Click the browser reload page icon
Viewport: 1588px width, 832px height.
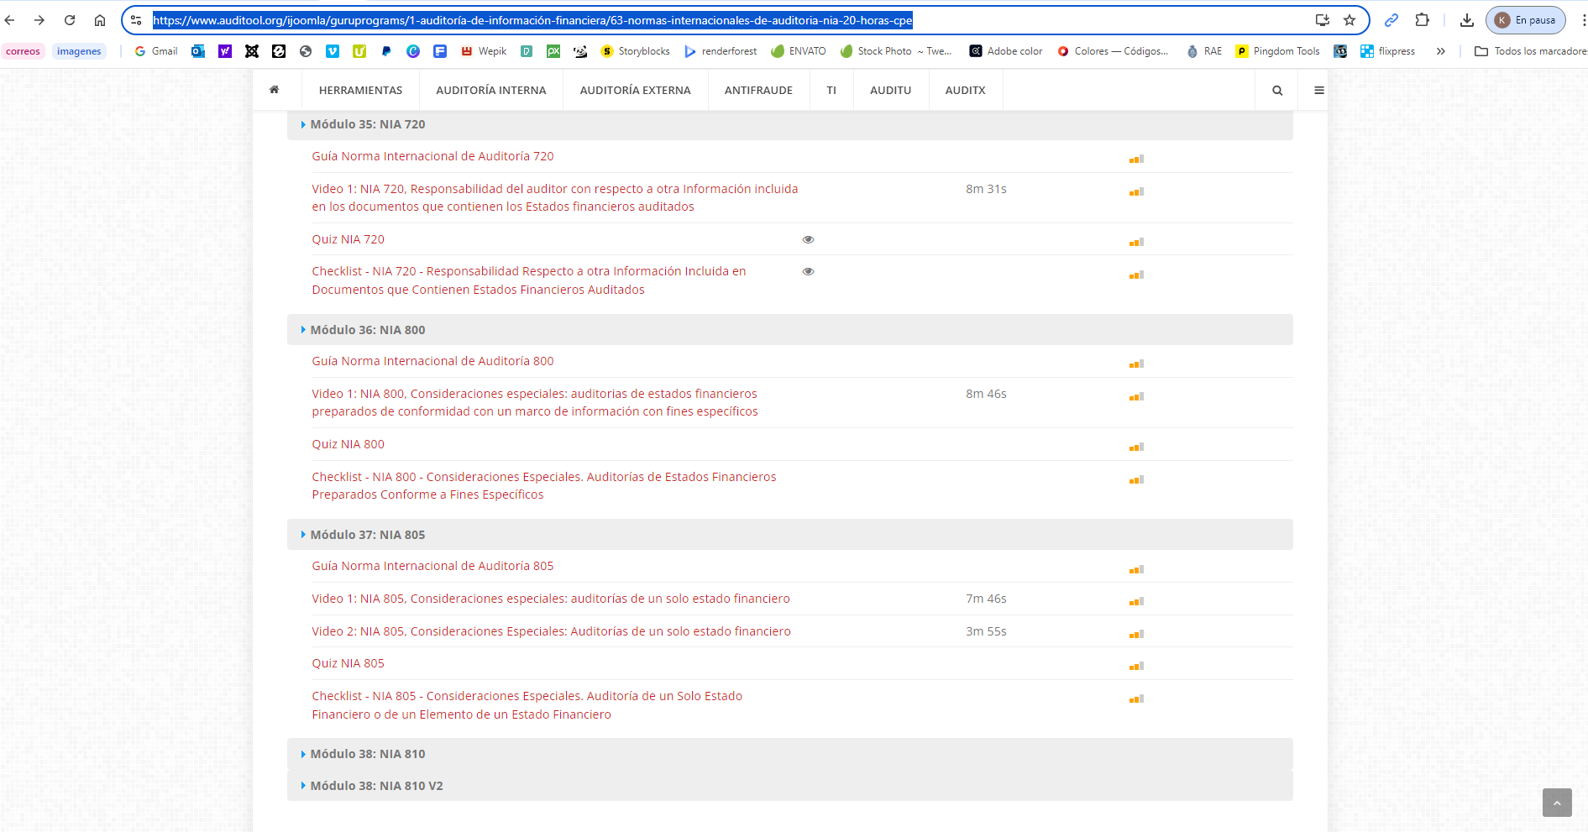point(70,20)
